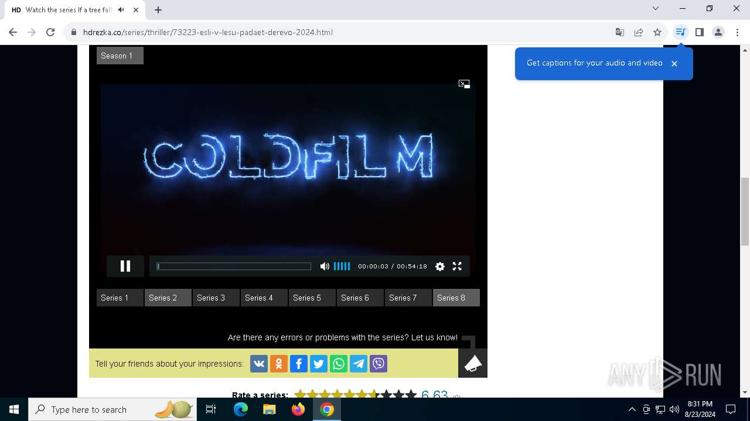The width and height of the screenshot is (750, 421).
Task: Open Chrome side panel
Action: click(x=699, y=32)
